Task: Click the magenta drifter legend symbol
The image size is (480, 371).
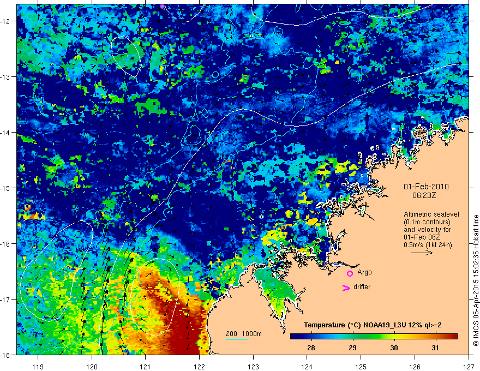Action: pyautogui.click(x=346, y=288)
